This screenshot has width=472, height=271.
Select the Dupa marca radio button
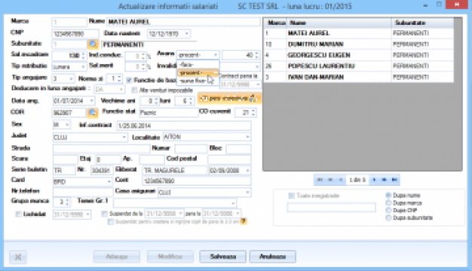[x=388, y=203]
